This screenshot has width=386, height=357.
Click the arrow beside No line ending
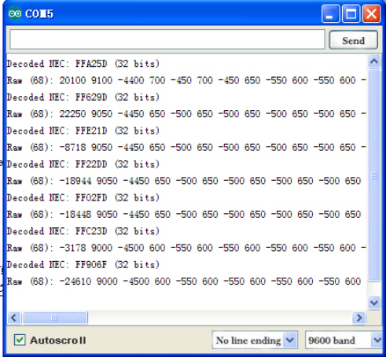click(290, 340)
